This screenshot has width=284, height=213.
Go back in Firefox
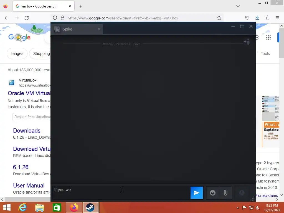[7, 18]
